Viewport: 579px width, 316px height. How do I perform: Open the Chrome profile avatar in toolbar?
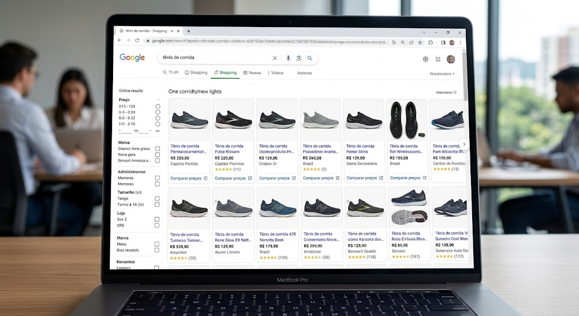tap(452, 43)
